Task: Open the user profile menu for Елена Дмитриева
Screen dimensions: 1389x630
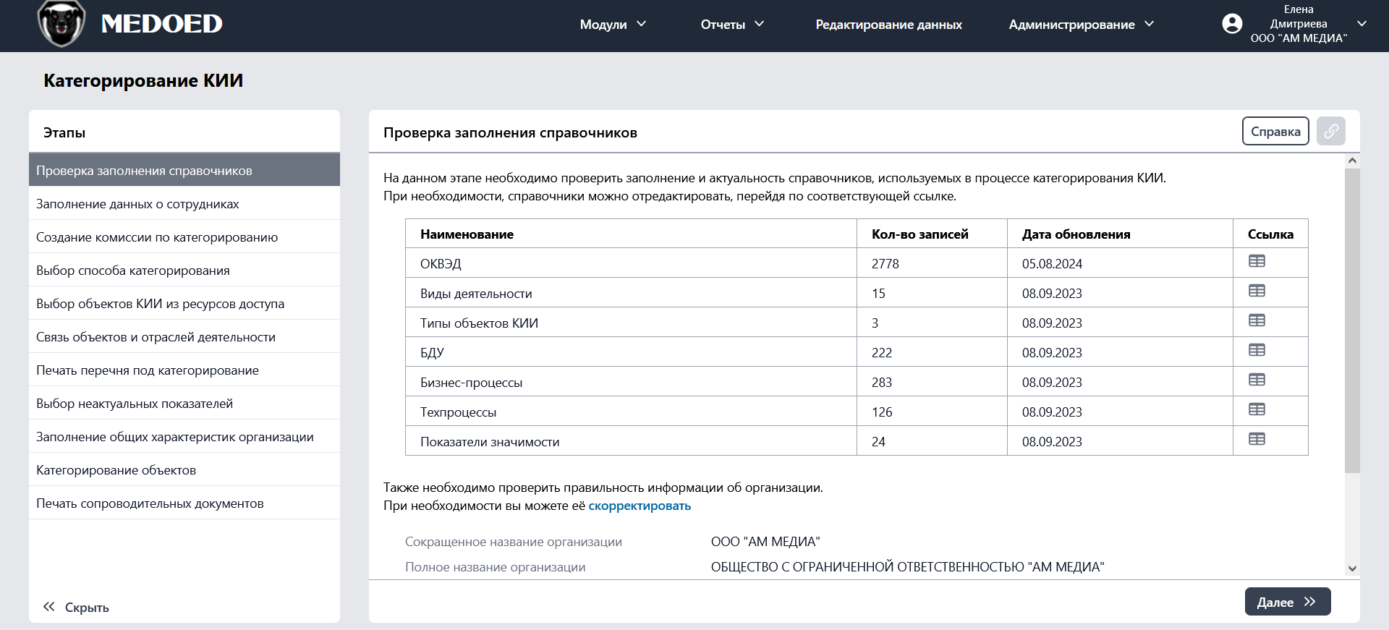Action: [x=1294, y=24]
